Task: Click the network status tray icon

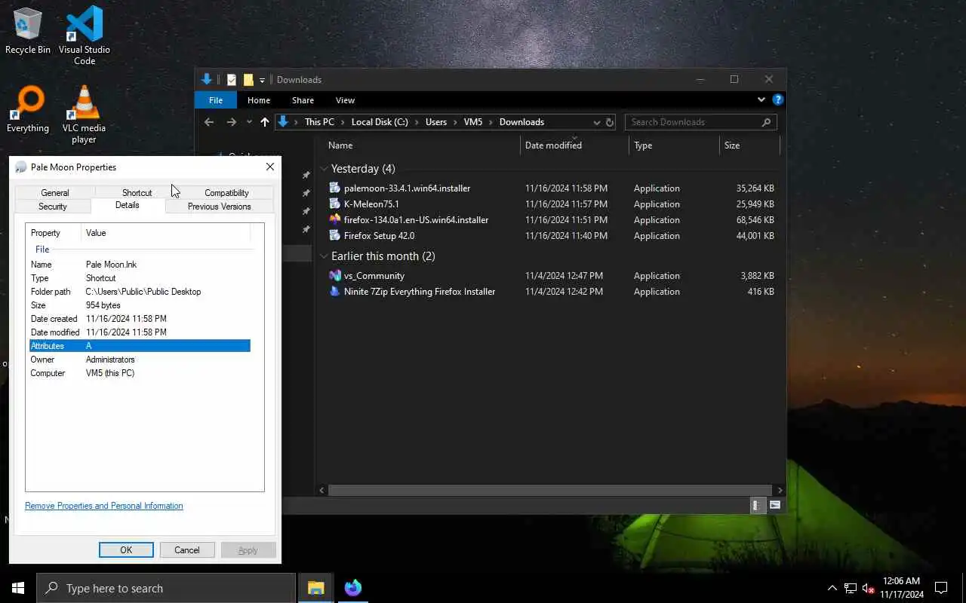Action: click(x=850, y=588)
